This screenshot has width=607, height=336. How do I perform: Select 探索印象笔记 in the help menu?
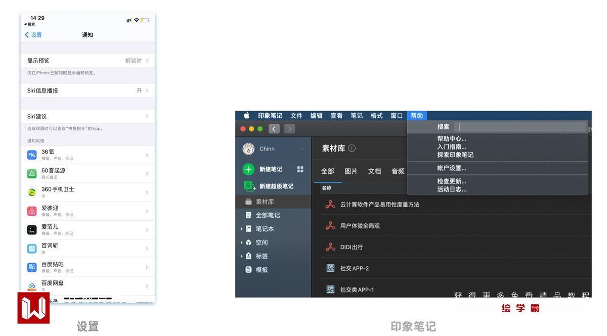pyautogui.click(x=455, y=155)
